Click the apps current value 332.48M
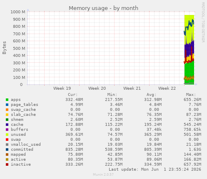The image size is (207, 179). point(74,100)
